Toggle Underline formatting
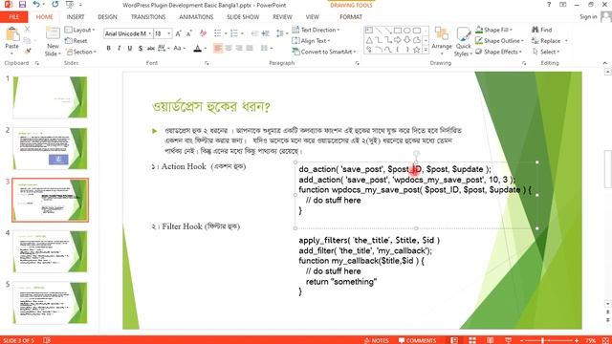Viewport: 612px width, 344px height. click(130, 49)
